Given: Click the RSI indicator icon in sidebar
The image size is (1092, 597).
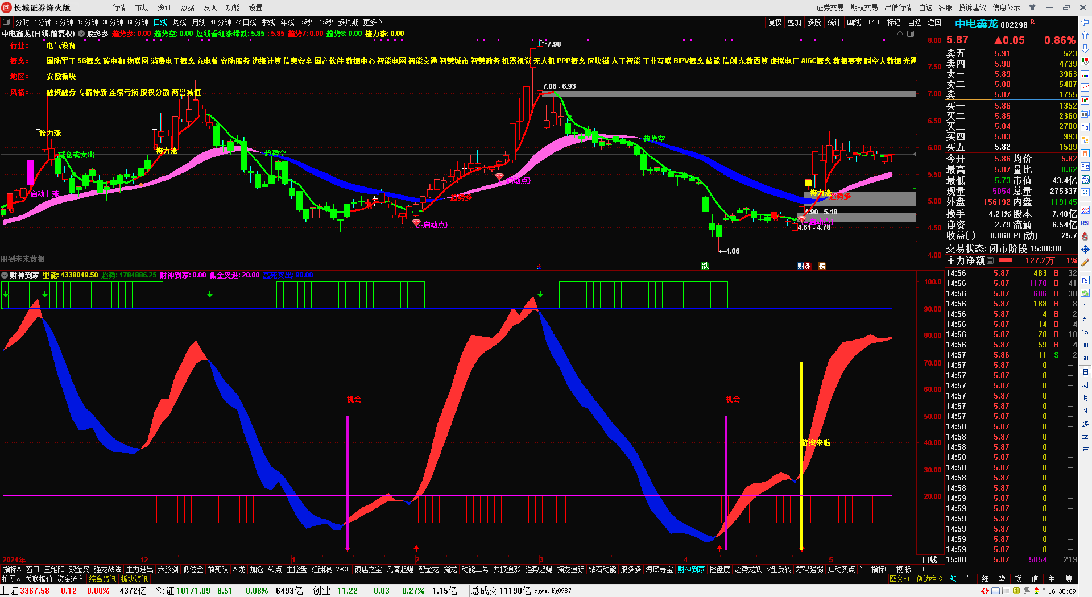Looking at the screenshot, I should (x=1085, y=223).
